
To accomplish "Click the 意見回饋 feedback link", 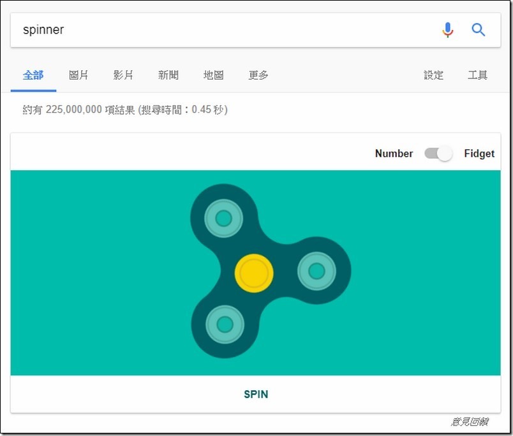I will pos(470,421).
